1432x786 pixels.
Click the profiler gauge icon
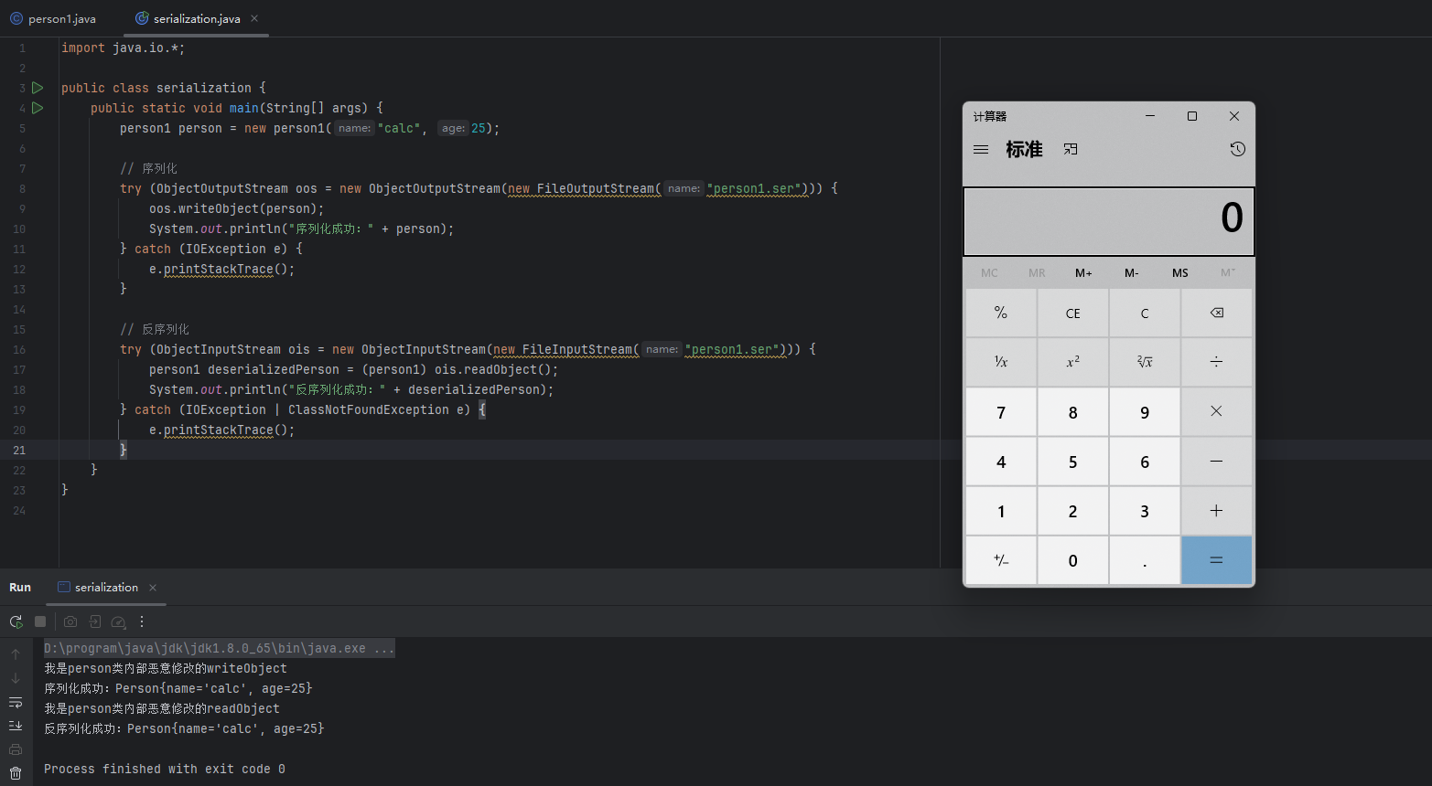118,621
